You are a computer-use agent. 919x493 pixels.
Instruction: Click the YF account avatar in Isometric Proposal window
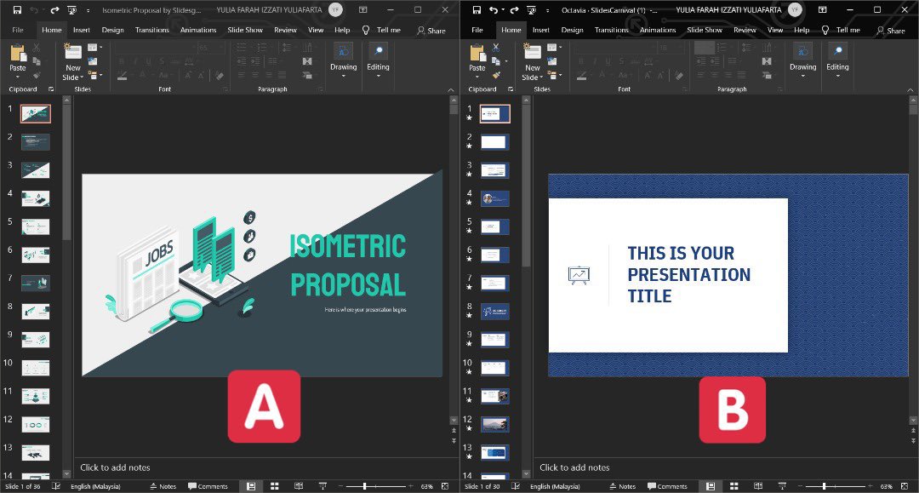click(335, 10)
